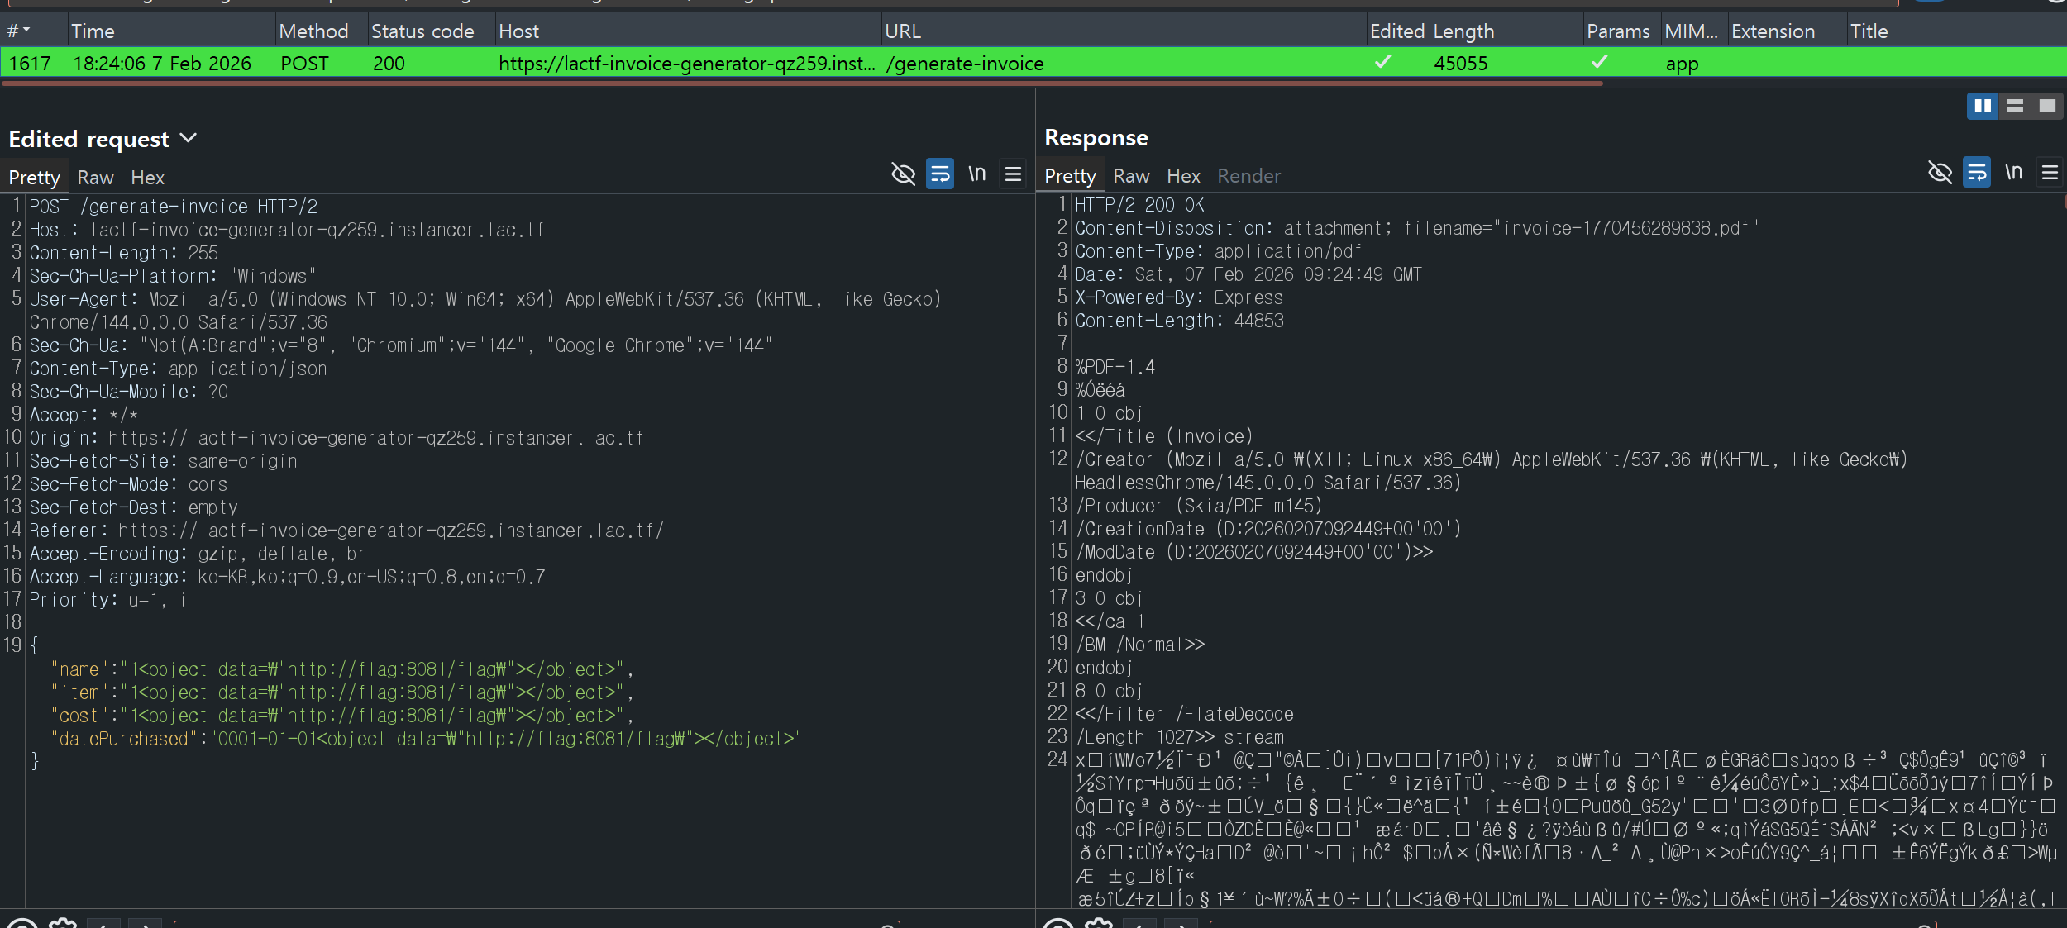2067x928 pixels.
Task: Show non-printable \n characters in response
Action: (2014, 173)
